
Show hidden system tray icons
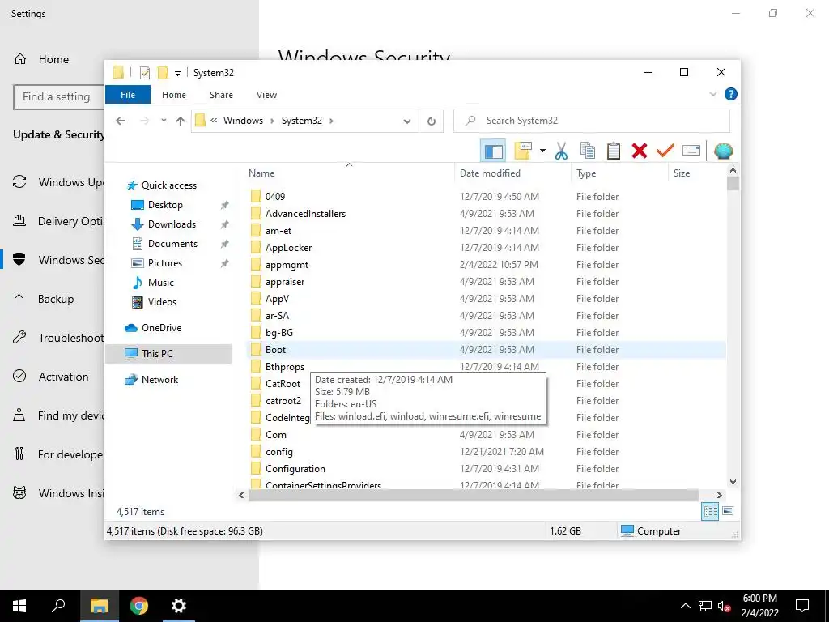pyautogui.click(x=685, y=606)
